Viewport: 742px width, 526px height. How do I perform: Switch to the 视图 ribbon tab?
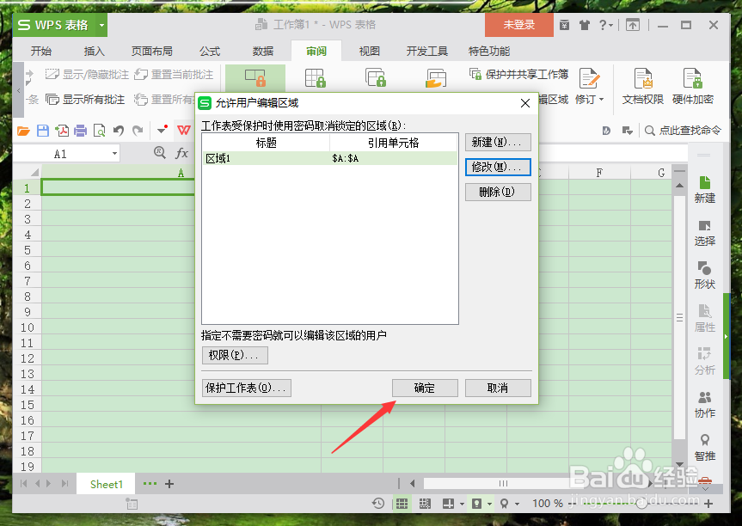369,51
